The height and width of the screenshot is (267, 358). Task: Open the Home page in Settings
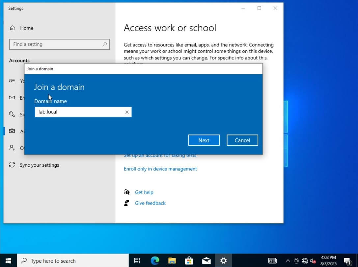tap(22, 28)
